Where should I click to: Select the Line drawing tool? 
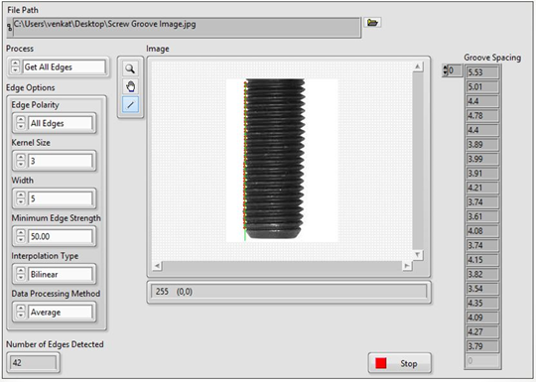(x=130, y=105)
